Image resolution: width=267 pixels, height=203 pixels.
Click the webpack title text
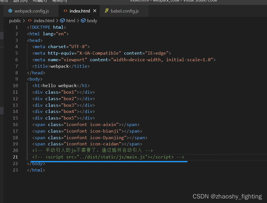[x=60, y=66]
